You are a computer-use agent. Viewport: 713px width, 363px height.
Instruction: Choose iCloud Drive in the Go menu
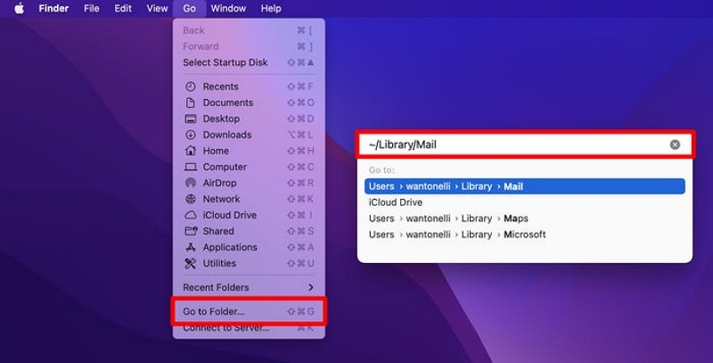coord(249,215)
